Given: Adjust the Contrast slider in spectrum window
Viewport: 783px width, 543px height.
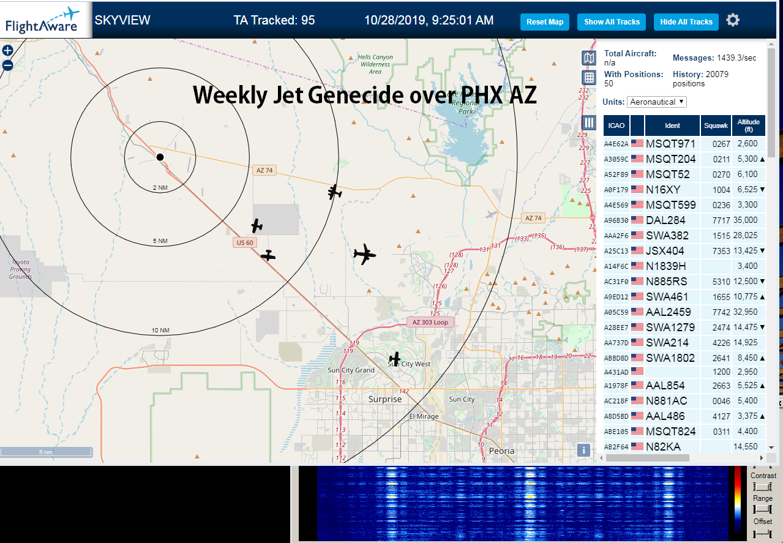Looking at the screenshot, I should (762, 487).
